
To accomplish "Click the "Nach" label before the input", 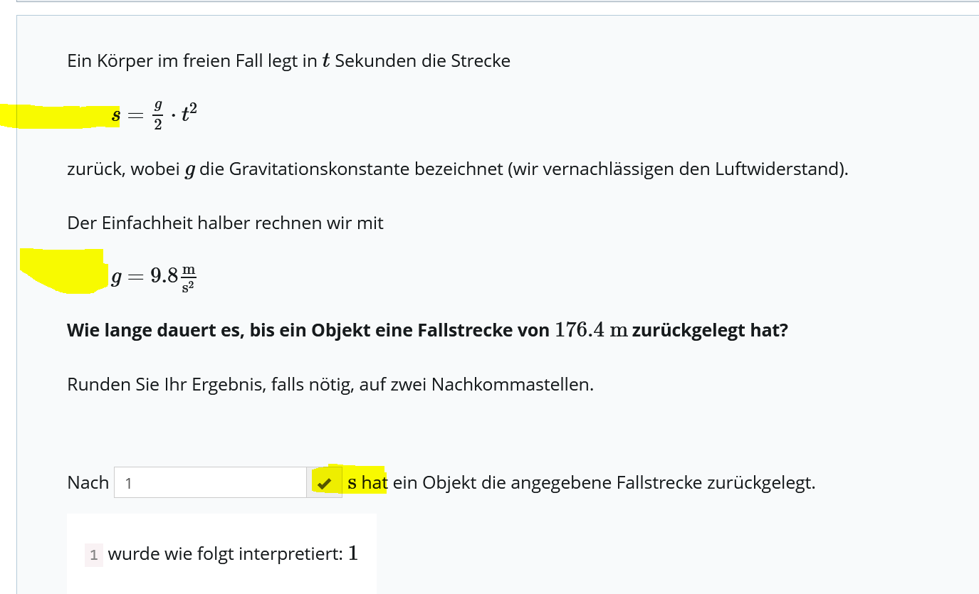I will tap(88, 483).
